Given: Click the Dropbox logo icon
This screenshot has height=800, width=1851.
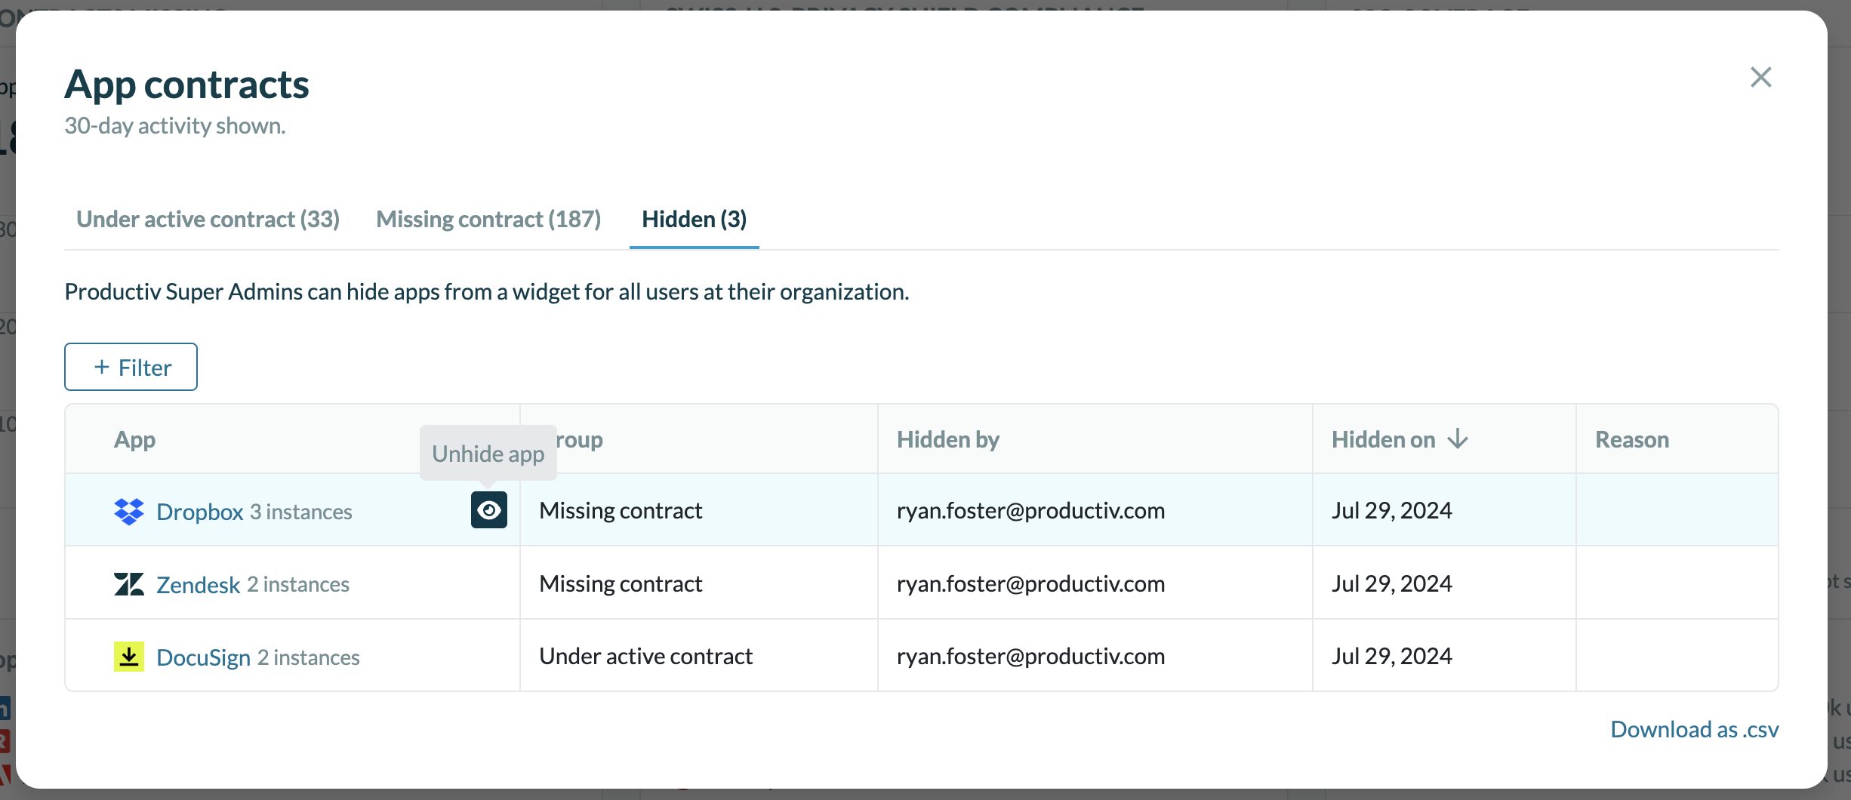Looking at the screenshot, I should point(129,512).
